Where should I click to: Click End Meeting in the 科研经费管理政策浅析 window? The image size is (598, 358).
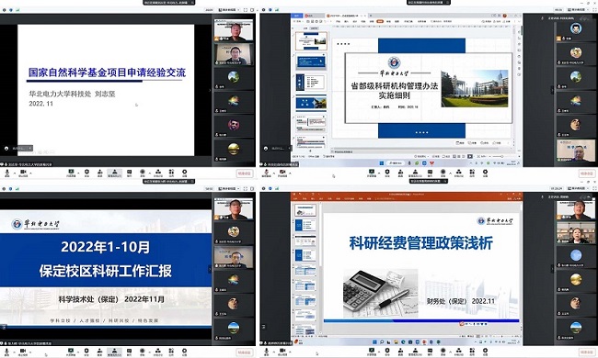click(x=587, y=352)
